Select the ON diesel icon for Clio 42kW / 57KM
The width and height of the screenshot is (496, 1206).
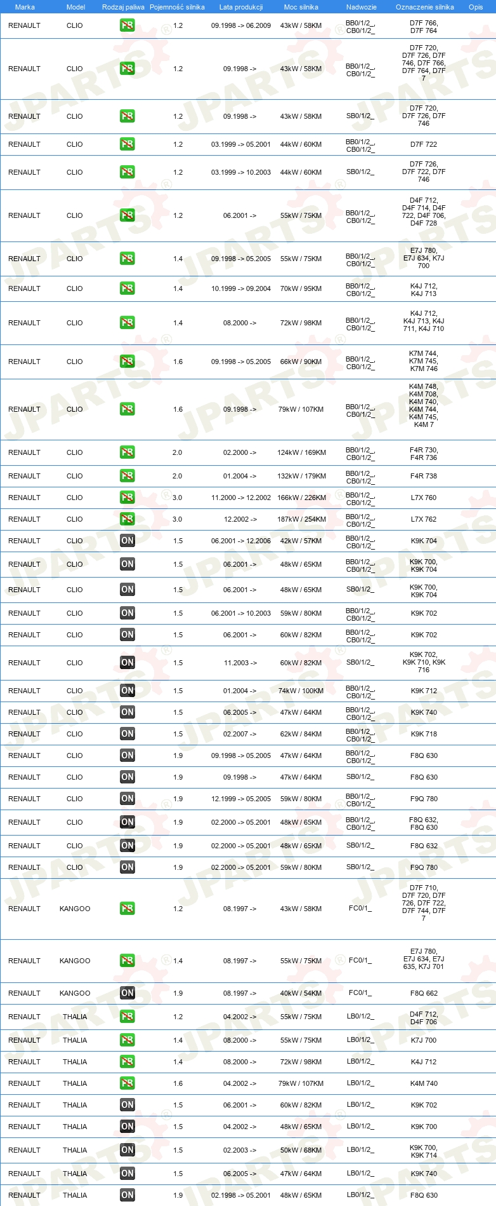(x=127, y=541)
